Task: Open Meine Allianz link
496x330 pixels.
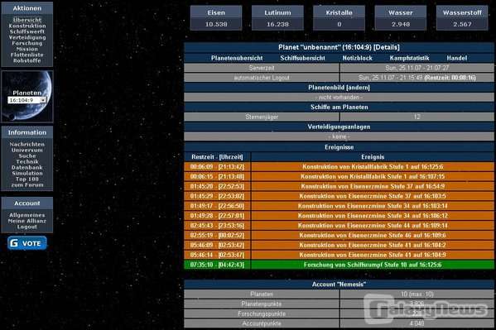Action: pos(27,221)
